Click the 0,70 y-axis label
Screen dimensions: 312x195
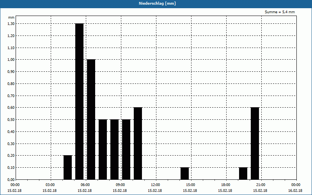11,96
